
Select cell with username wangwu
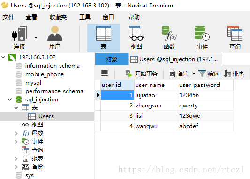click(x=156, y=126)
